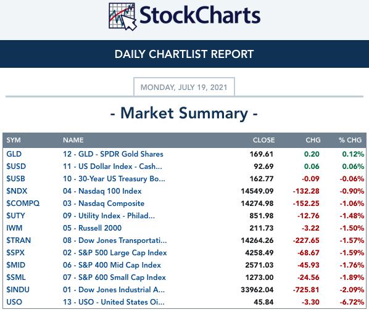Image resolution: width=369 pixels, height=312 pixels.
Task: Open 08 - Dow Jones Transportation link
Action: [x=115, y=240]
